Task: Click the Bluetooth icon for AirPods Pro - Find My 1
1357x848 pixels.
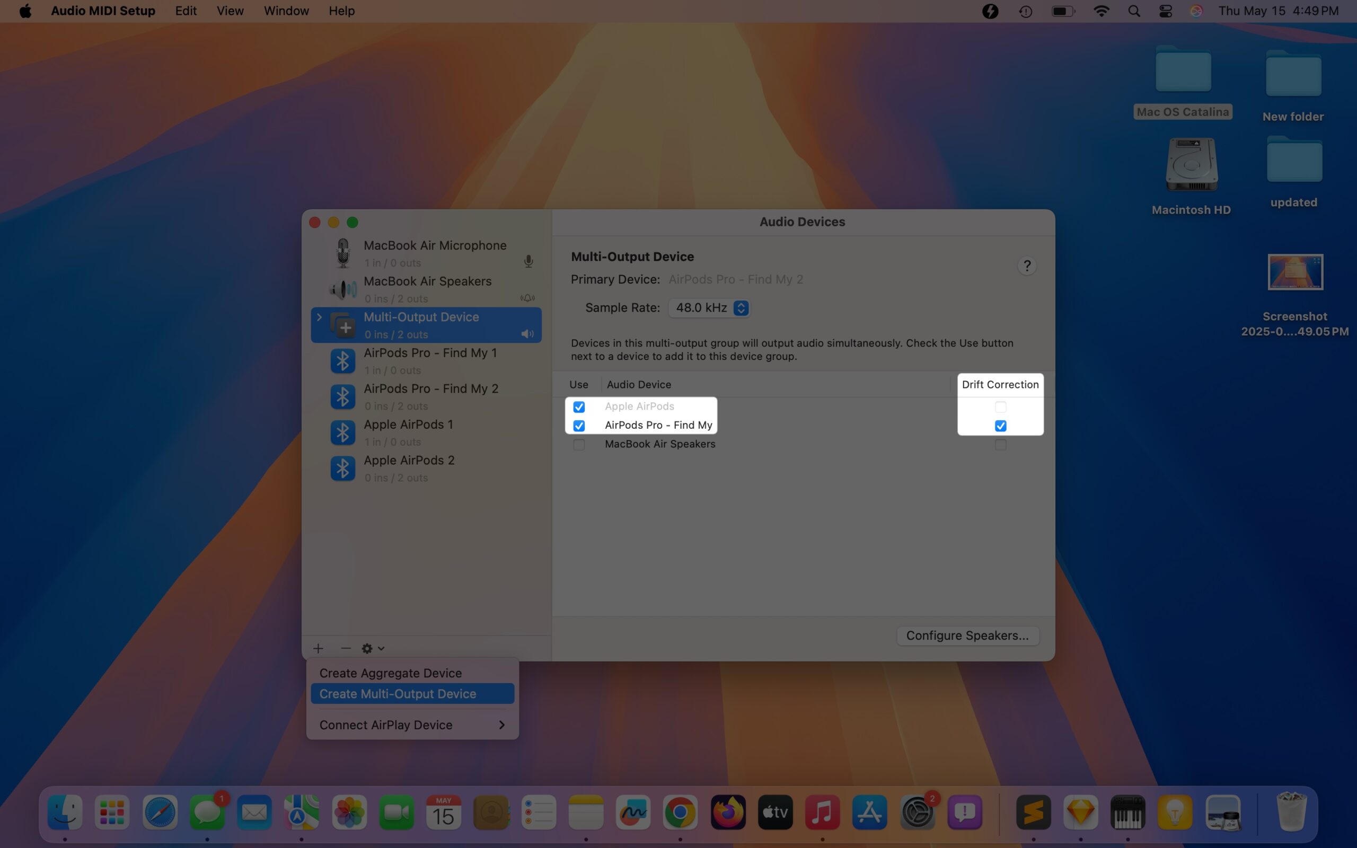Action: (x=342, y=360)
